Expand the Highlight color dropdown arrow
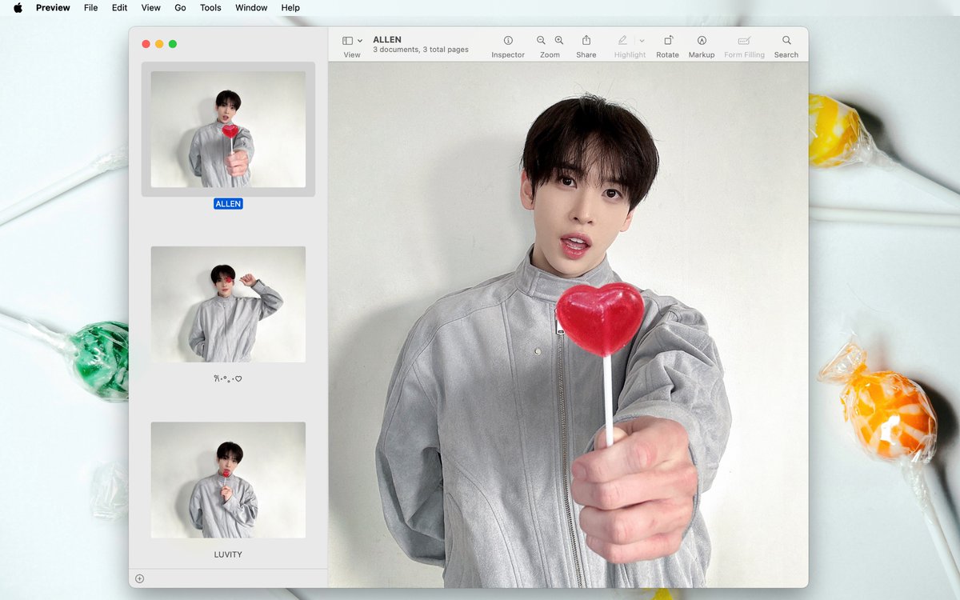Viewport: 960px width, 600px height. click(x=642, y=41)
